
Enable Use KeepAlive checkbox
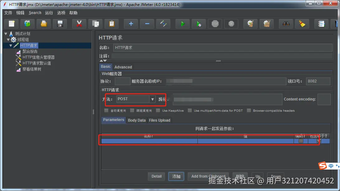pyautogui.click(x=158, y=110)
